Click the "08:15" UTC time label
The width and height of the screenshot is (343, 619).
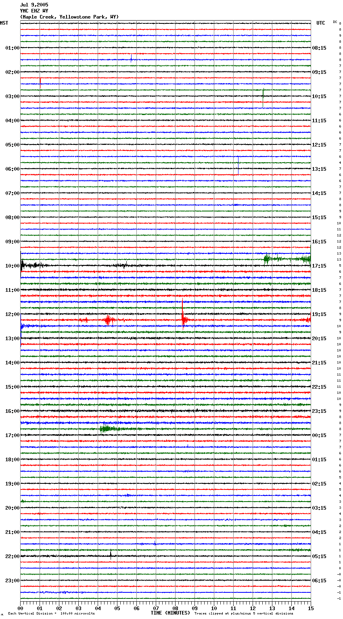[x=319, y=48]
